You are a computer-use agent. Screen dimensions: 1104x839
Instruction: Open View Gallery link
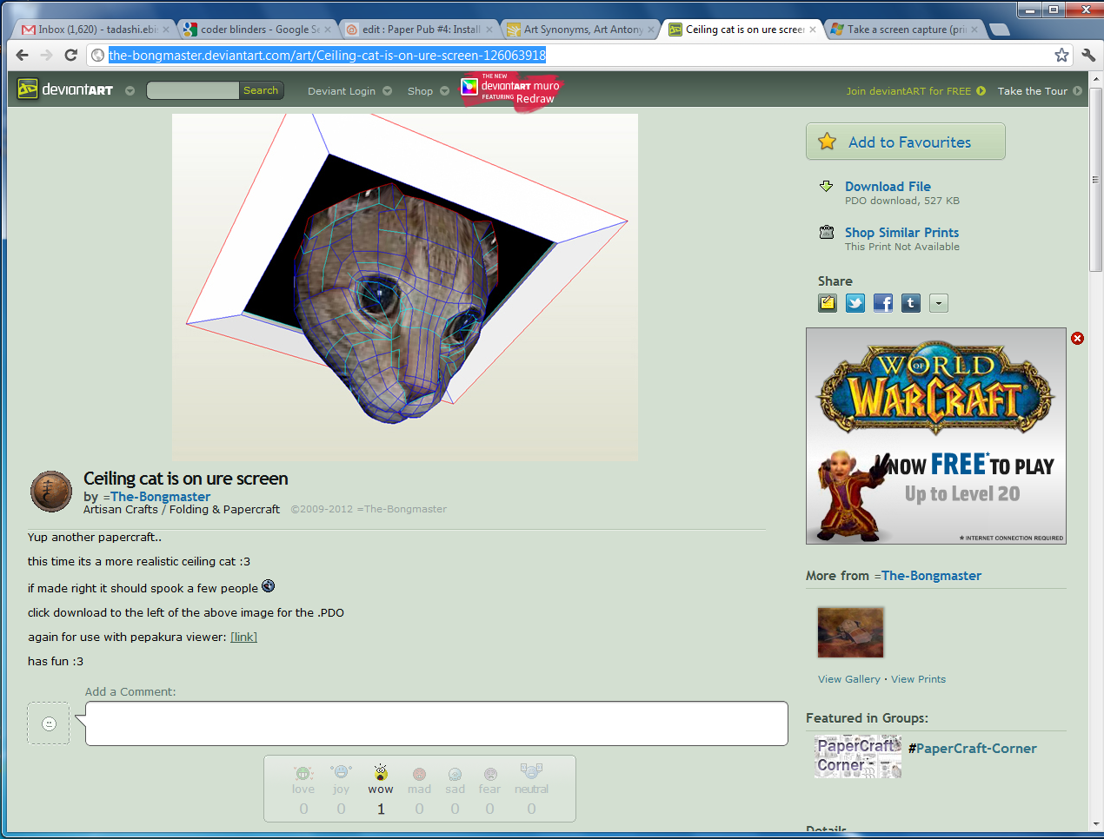848,679
